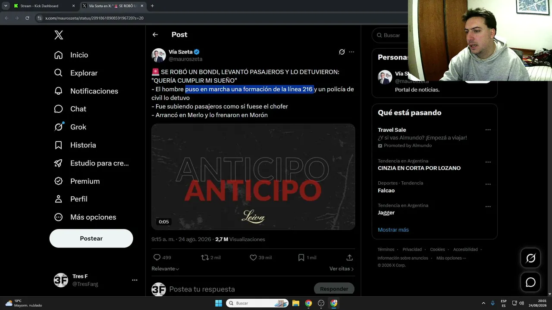
Task: Open the Falcao trend three-dot menu
Action: coord(488,184)
